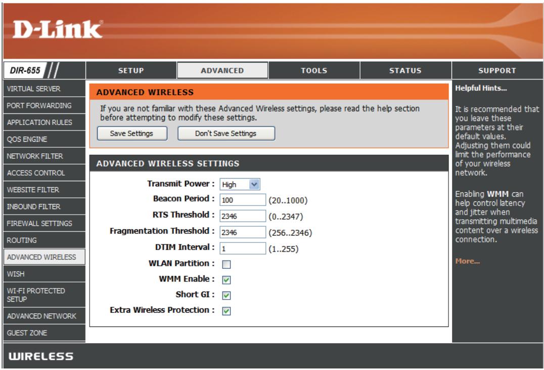The height and width of the screenshot is (370, 544).
Task: Enable the WLAN Partition checkbox
Action: [226, 264]
